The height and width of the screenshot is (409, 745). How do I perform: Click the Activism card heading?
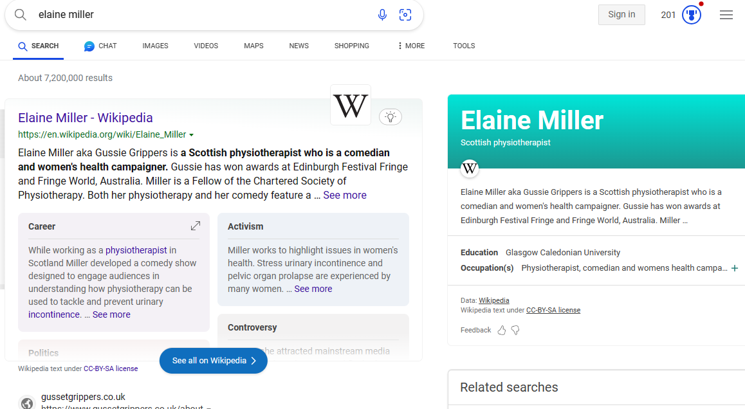click(x=245, y=226)
